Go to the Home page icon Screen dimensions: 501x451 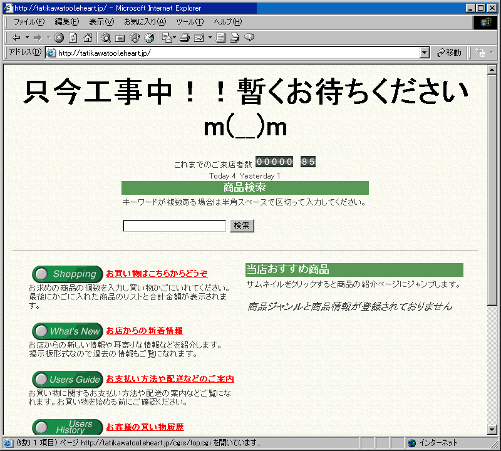click(x=88, y=38)
